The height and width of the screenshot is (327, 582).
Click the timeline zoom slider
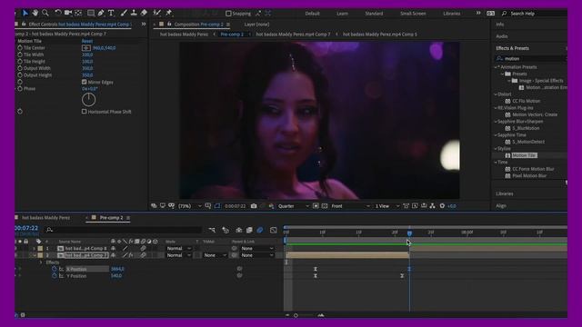[296, 315]
